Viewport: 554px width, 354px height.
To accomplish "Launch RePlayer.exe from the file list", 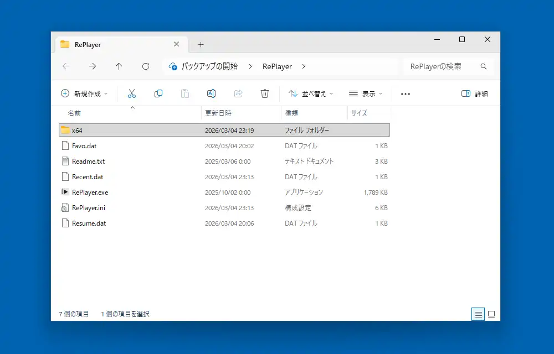I will pyautogui.click(x=90, y=192).
